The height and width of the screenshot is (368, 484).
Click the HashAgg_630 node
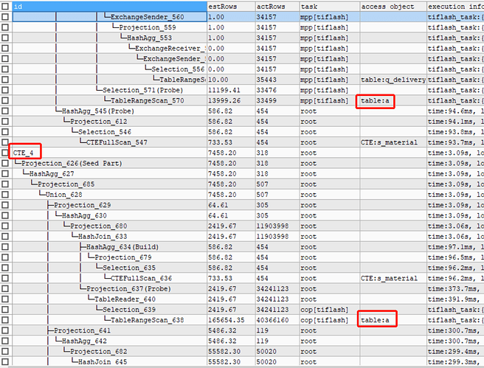(84, 215)
